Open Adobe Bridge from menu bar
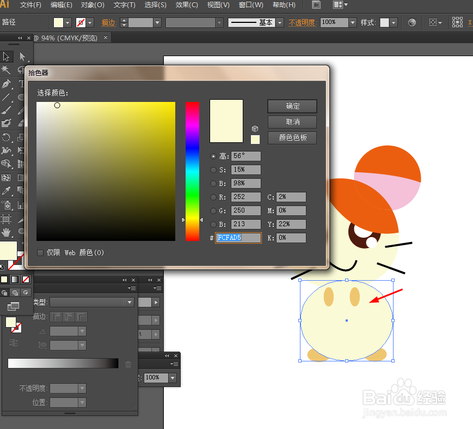 (316, 5)
